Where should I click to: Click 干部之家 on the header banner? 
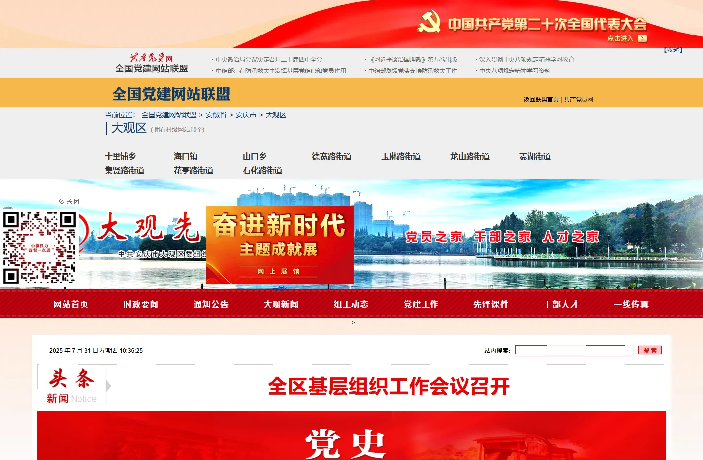(x=503, y=237)
